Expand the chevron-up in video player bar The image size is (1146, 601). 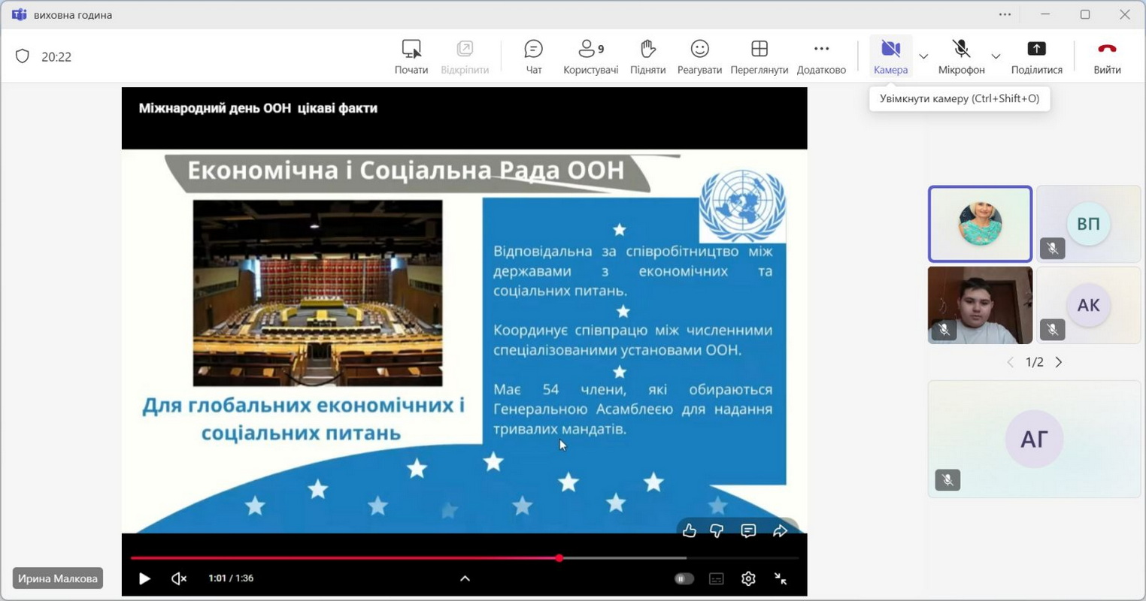tap(465, 578)
